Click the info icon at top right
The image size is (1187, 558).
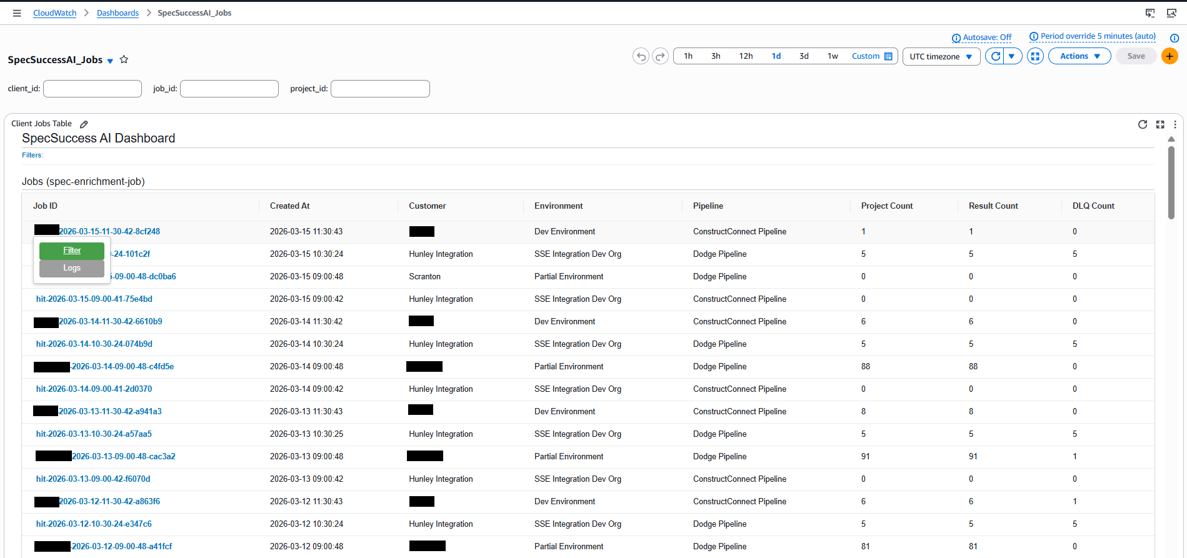tap(1174, 38)
